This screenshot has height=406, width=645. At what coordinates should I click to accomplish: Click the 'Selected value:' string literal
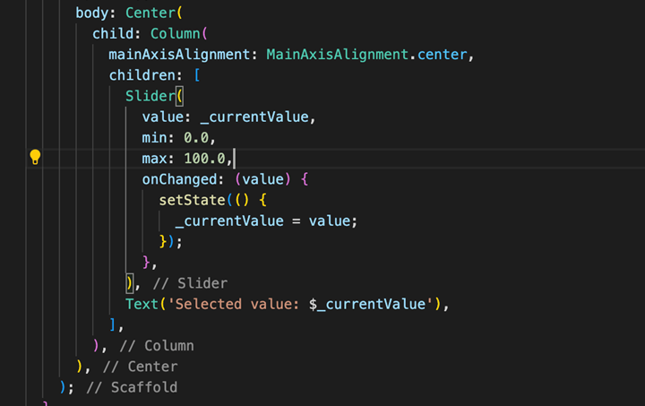[x=237, y=305]
